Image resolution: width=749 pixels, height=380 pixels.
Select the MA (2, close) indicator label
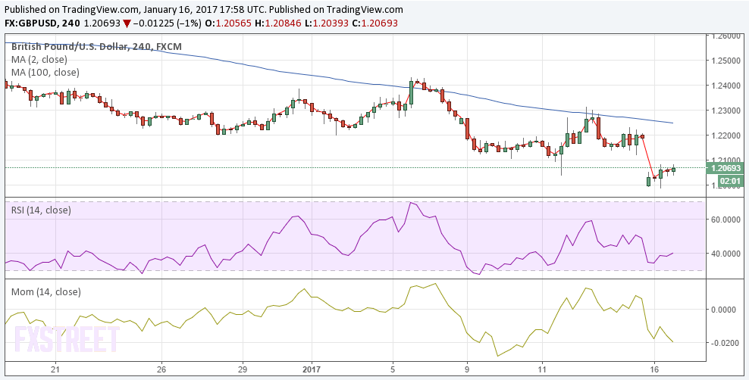coord(39,60)
